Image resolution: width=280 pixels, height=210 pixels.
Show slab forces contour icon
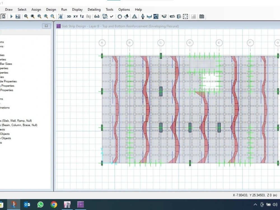(x=156, y=17)
